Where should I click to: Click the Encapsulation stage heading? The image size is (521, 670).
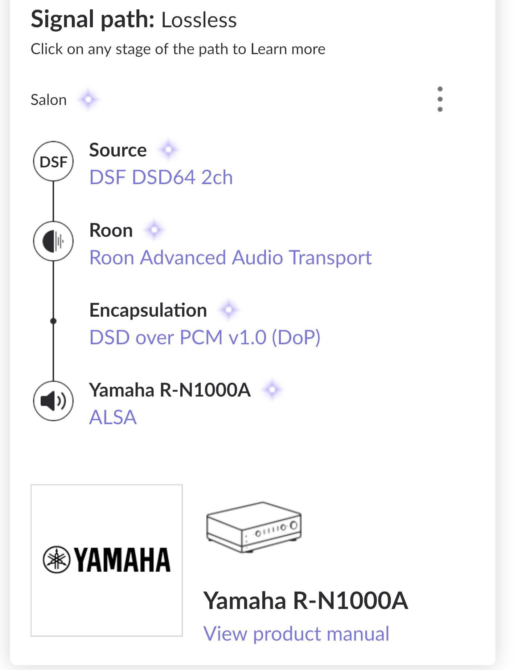[148, 310]
